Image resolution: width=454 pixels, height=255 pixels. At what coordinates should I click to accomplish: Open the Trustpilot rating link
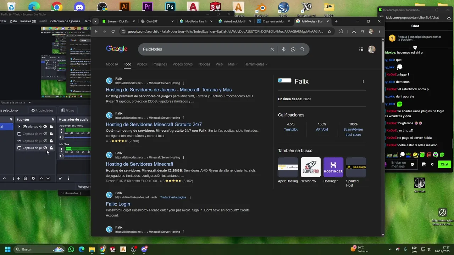pyautogui.click(x=291, y=130)
